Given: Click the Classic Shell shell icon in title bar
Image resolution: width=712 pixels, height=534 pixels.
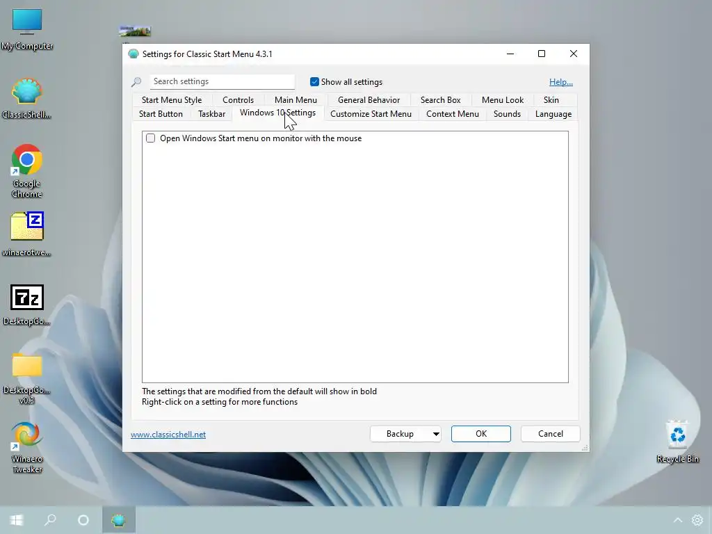Looking at the screenshot, I should [x=133, y=54].
